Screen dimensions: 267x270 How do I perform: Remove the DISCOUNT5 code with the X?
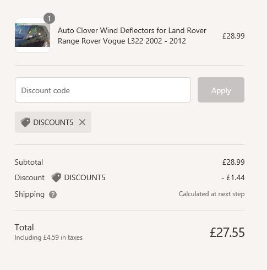82,122
